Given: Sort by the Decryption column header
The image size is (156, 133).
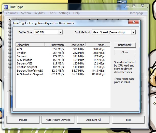Looking at the screenshot, I should pyautogui.click(x=75, y=45).
